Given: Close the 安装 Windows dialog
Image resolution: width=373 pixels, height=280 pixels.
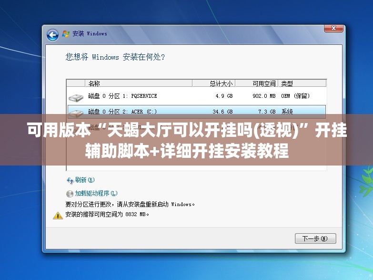Looking at the screenshot, I should (333, 28).
